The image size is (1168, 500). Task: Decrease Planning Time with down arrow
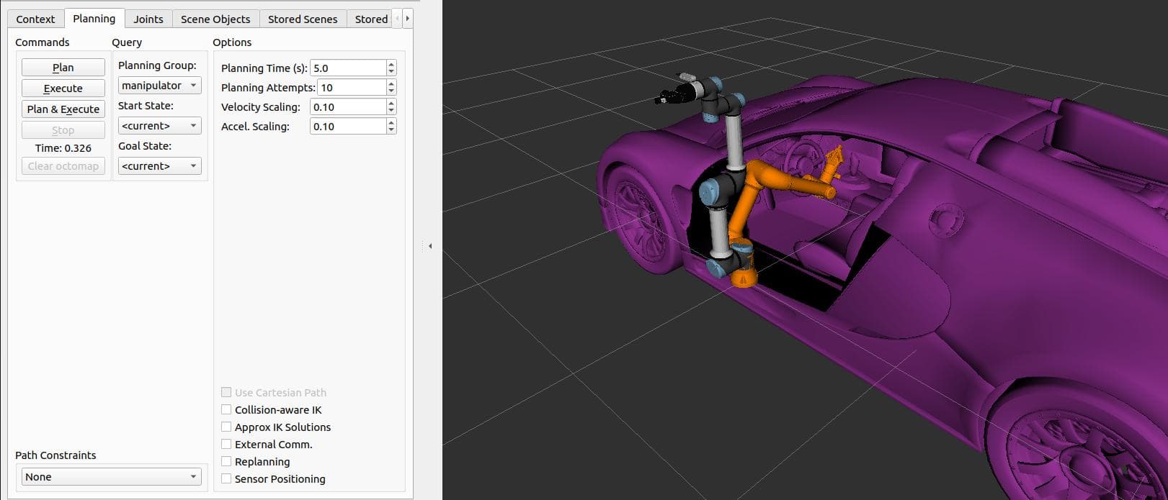pyautogui.click(x=391, y=72)
